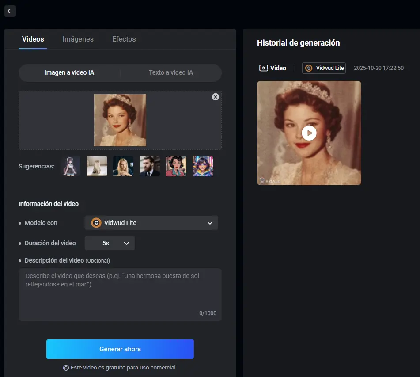Click the Generar ahora button
This screenshot has width=420, height=377.
(x=120, y=349)
